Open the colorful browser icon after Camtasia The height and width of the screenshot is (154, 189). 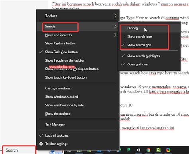pyautogui.click(x=168, y=150)
